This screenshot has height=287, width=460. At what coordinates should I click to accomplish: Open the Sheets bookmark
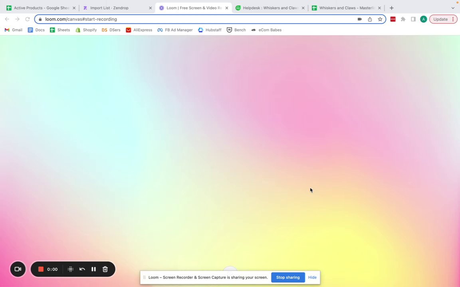[60, 30]
